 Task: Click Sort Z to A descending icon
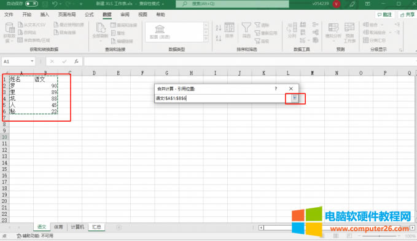pyautogui.click(x=219, y=38)
